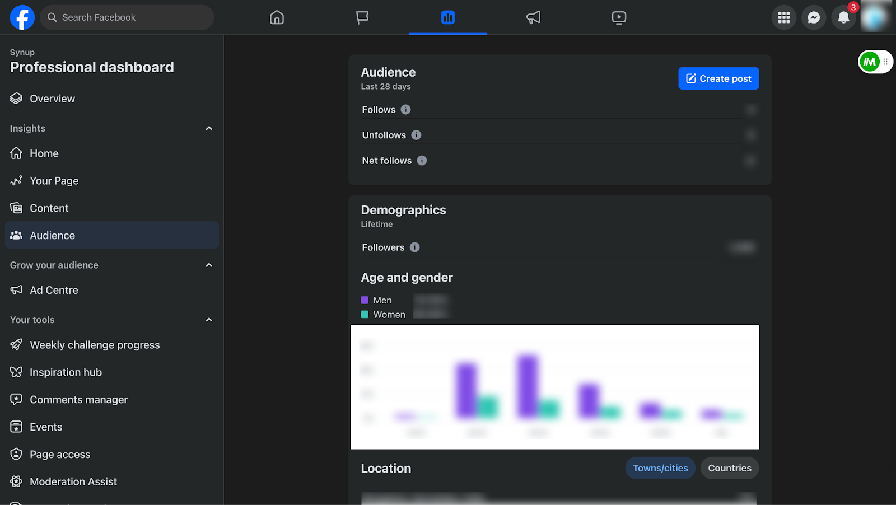Click the Overview layers icon
This screenshot has height=505, width=896.
[16, 99]
